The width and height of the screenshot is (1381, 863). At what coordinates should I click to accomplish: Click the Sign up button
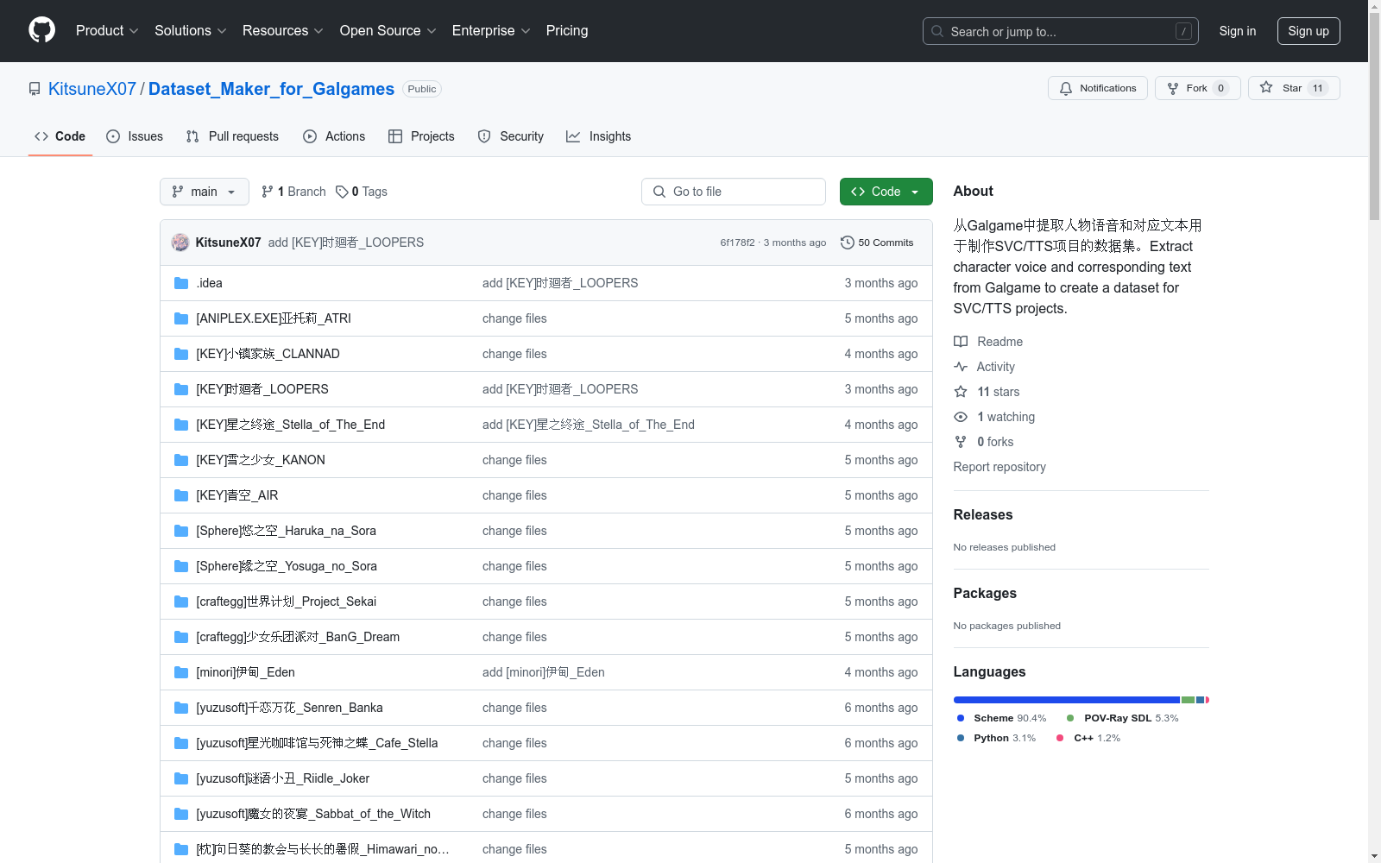point(1308,31)
